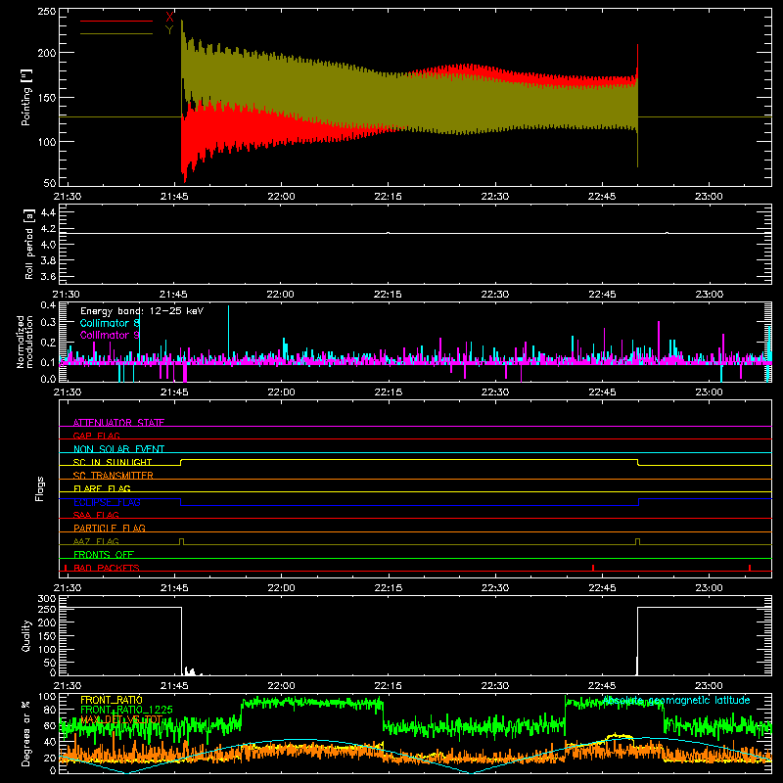Viewport: 783px width, 783px height.
Task: Click the '23:00' tick under Quality panel
Action: (x=709, y=686)
